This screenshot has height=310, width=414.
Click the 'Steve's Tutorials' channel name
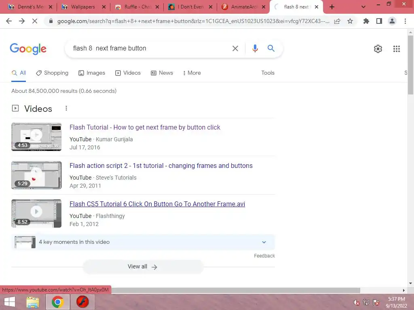116,178
